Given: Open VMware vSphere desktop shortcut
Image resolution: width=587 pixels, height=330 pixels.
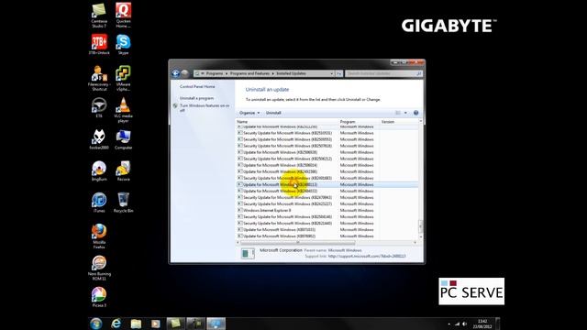Looking at the screenshot, I should [123, 78].
